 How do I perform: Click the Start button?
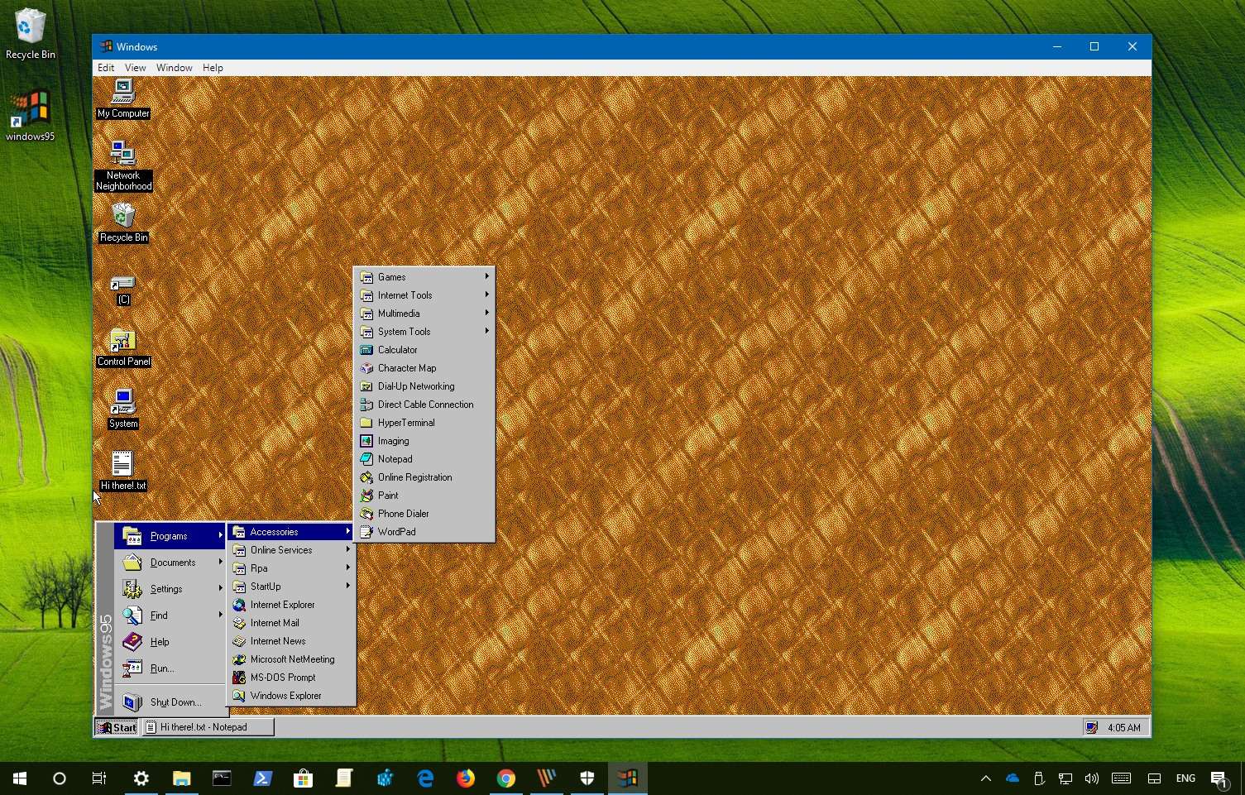click(x=117, y=727)
